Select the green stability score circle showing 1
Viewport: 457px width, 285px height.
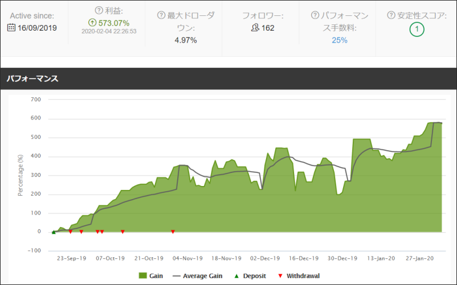417,30
